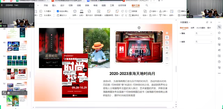Open the 填充 fill type dropdown showing 无
The height and width of the screenshot is (109, 223).
(x=203, y=33)
